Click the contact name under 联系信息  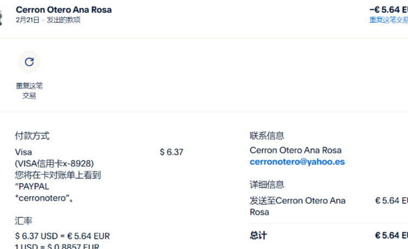click(295, 150)
